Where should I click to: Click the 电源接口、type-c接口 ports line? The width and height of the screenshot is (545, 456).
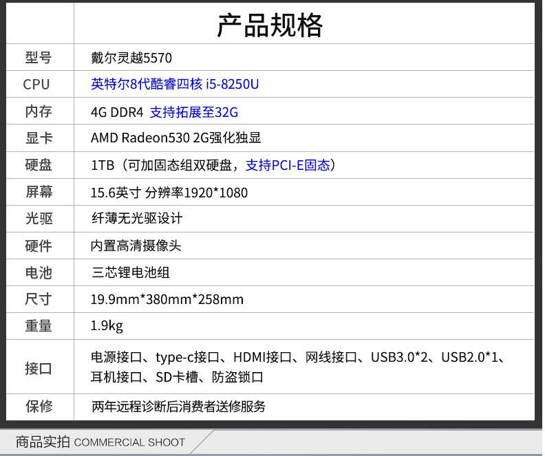point(298,357)
